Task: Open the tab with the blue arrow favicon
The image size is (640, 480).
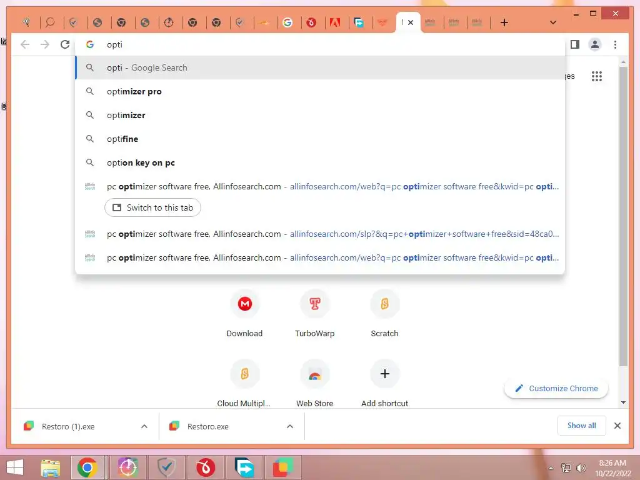Action: 359,22
